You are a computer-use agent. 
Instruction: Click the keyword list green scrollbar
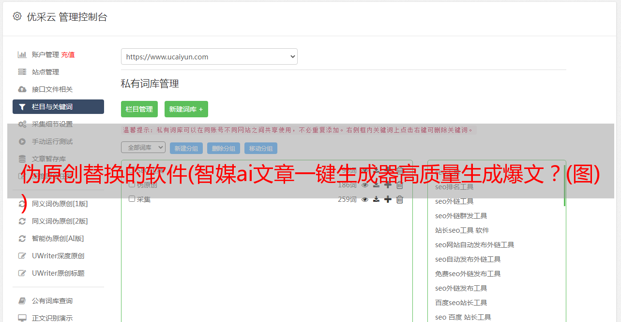pyautogui.click(x=564, y=186)
